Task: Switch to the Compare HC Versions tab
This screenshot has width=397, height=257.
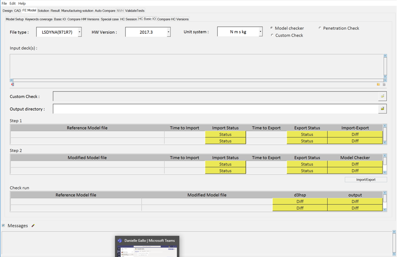Action: [173, 19]
